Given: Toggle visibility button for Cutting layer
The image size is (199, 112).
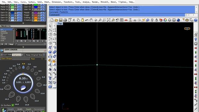Looking at the screenshot, I should [42, 18].
